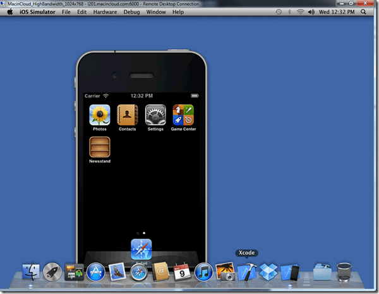Launch the Contacts app in the simulator
Screen dimensions: 379x294
click(x=128, y=115)
